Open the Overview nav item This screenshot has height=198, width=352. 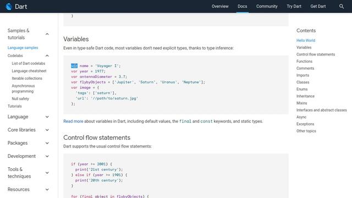(220, 6)
